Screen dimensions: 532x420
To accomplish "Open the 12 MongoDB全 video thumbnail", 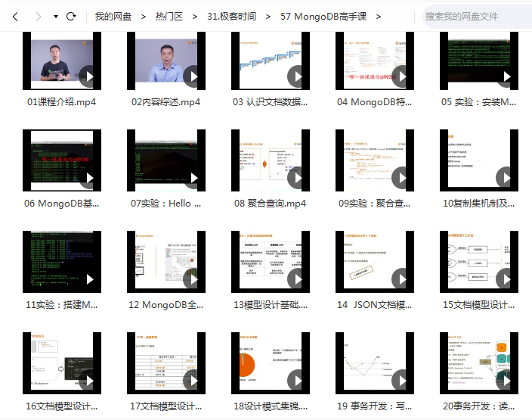I will tap(166, 262).
